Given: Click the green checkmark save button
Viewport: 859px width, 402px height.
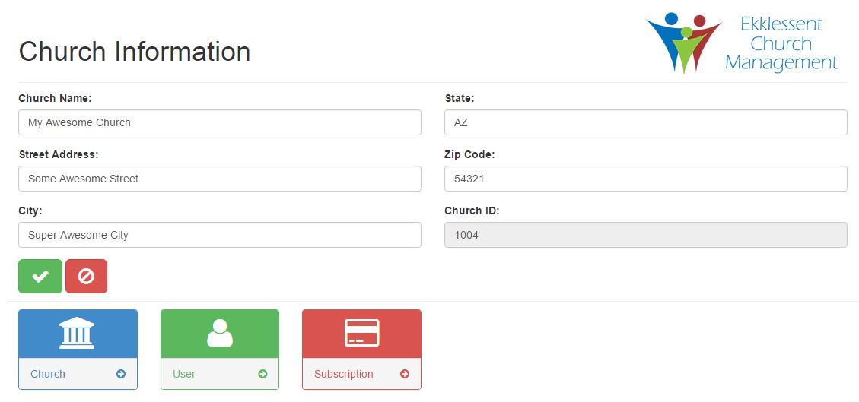Looking at the screenshot, I should [x=40, y=276].
